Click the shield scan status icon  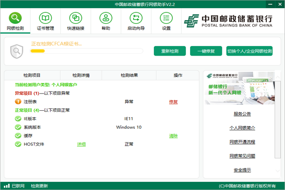click(17, 50)
